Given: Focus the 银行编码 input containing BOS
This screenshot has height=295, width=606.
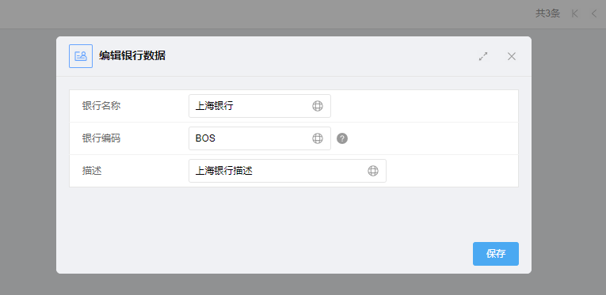Looking at the screenshot, I should (260, 138).
